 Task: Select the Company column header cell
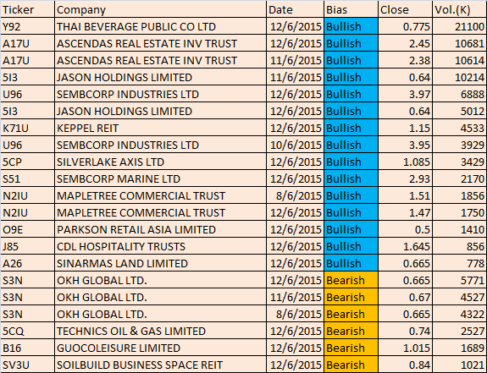[160, 9]
